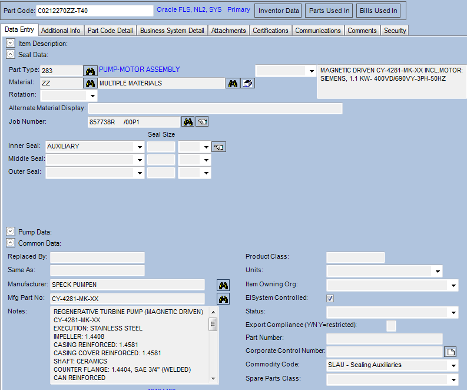The height and width of the screenshot is (390, 467).
Task: Expand Pump Data section
Action: 11,232
